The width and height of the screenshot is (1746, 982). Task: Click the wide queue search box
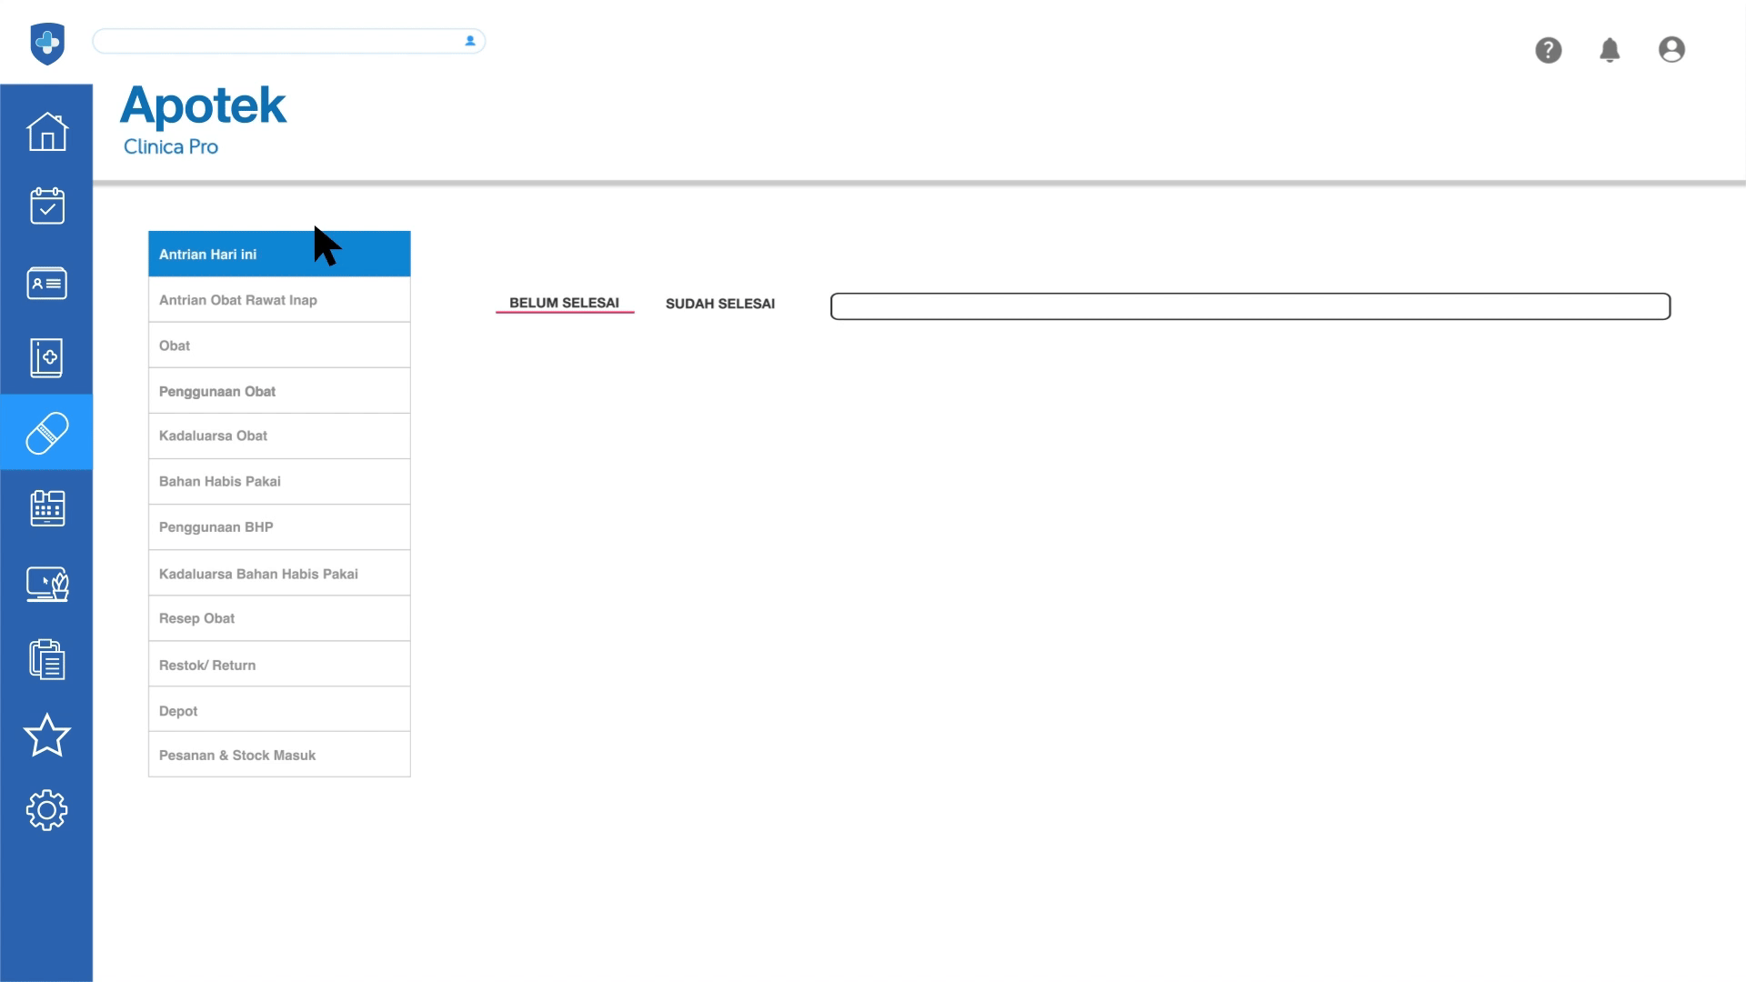tap(1249, 306)
